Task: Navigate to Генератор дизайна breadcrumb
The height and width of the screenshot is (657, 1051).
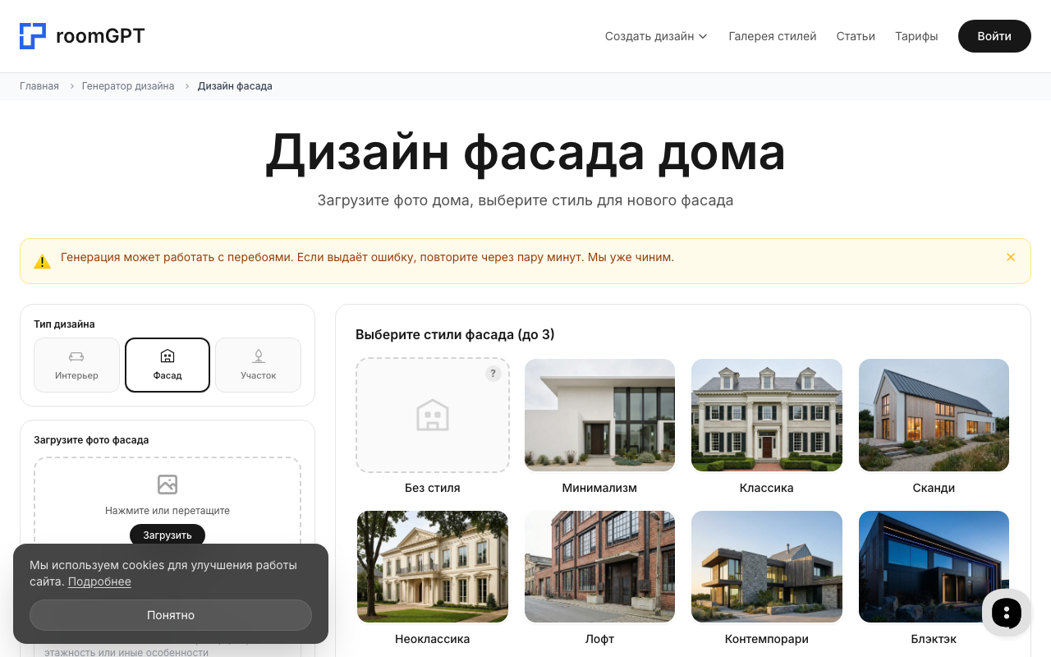Action: click(128, 86)
